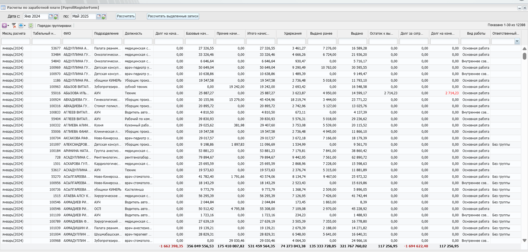Sort by the Базовые нач... column header
The height and width of the screenshot is (252, 528).
199,34
